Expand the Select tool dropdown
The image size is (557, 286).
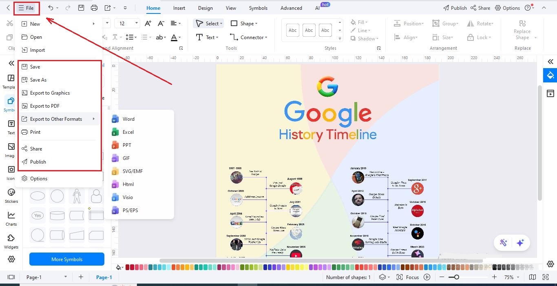pos(221,24)
